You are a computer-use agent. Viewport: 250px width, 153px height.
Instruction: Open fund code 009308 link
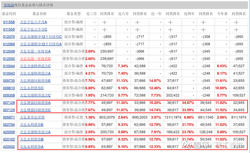[9, 95]
